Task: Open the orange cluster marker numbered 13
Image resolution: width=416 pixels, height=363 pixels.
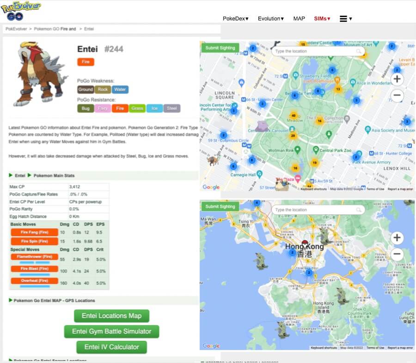Action: 338,89
